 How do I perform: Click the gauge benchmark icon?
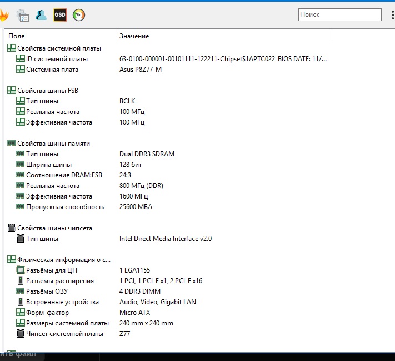click(79, 15)
